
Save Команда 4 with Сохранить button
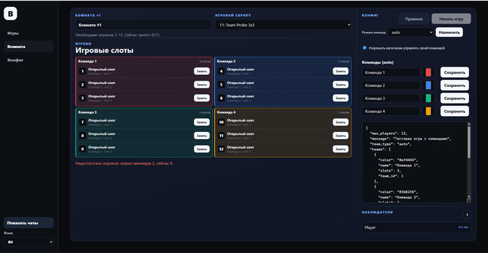[x=455, y=111]
